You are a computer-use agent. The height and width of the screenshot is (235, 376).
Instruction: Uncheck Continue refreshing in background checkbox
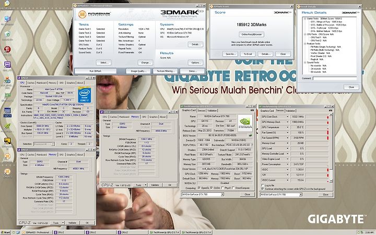coord(263,189)
